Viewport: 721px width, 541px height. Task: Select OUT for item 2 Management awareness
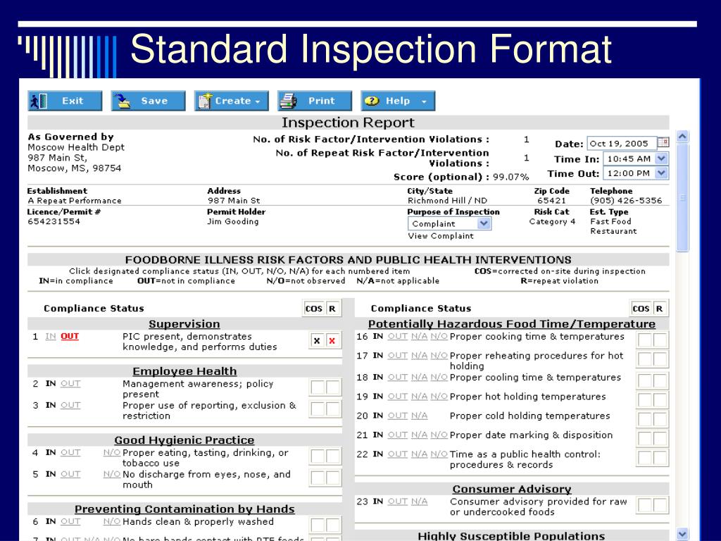70,384
